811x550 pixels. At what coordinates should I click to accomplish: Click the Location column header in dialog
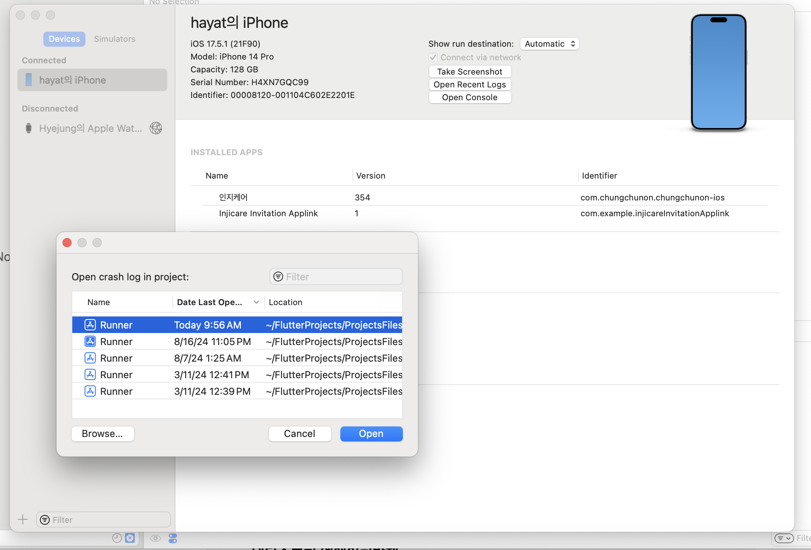(285, 302)
